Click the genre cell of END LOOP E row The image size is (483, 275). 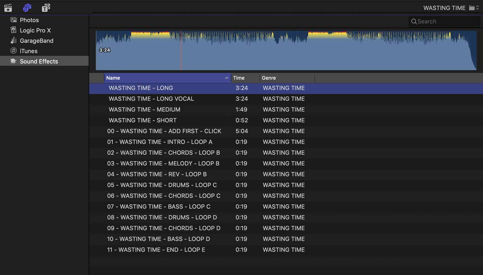[284, 250]
